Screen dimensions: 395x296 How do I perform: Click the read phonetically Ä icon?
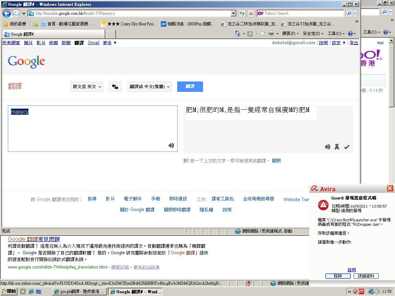[x=337, y=147]
